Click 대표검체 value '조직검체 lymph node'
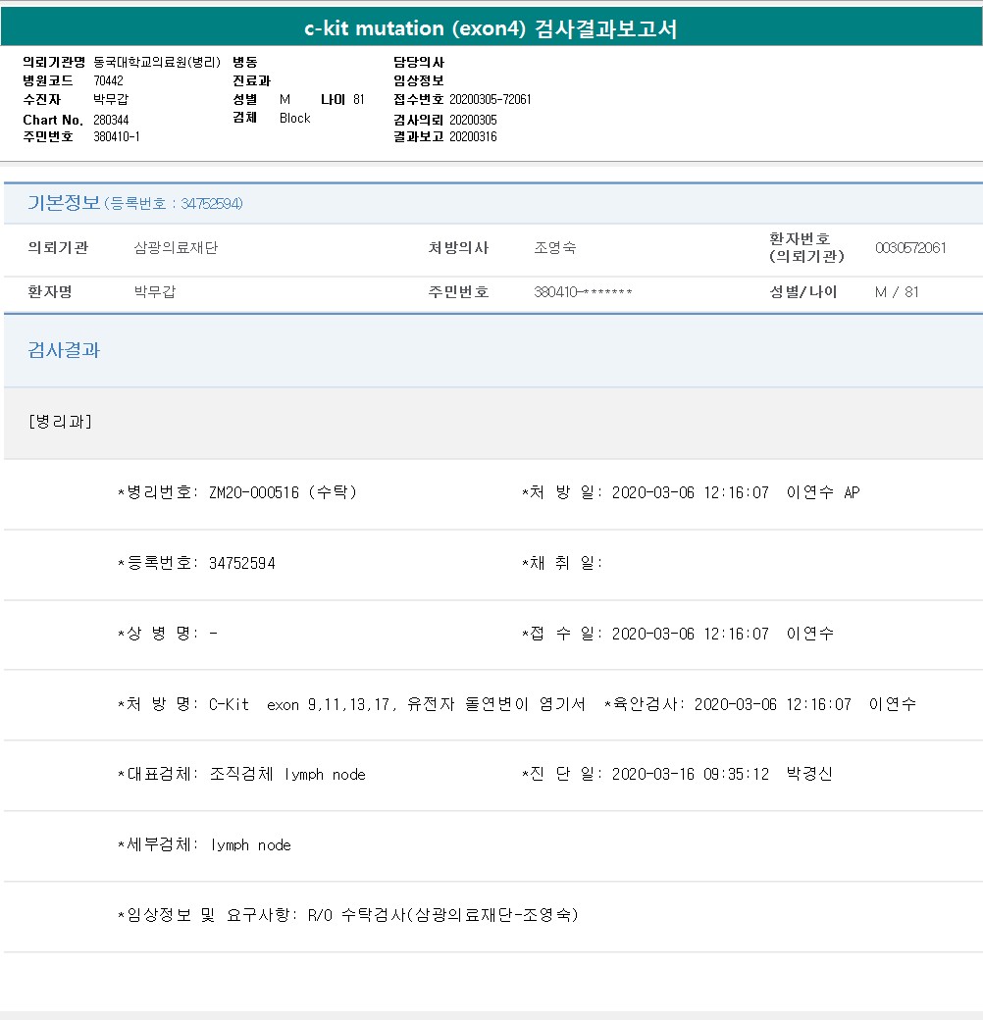The height and width of the screenshot is (1020, 983). coord(287,774)
